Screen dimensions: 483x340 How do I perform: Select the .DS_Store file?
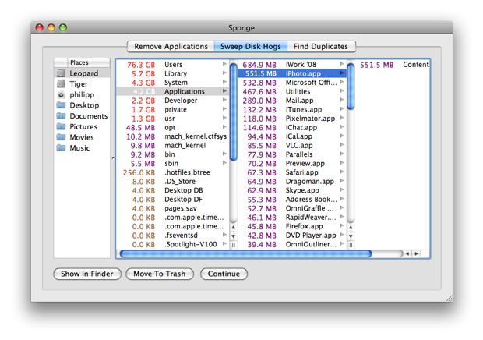[172, 181]
